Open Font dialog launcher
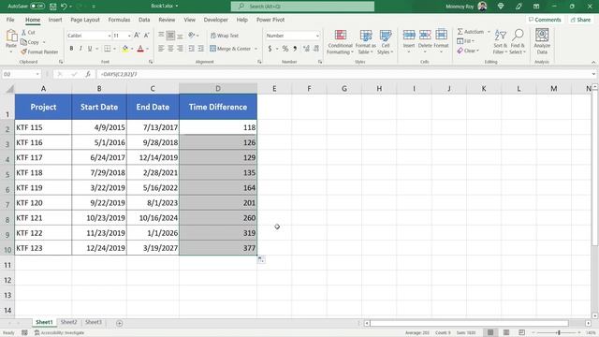Screen dimensions: 599x337 (151, 62)
